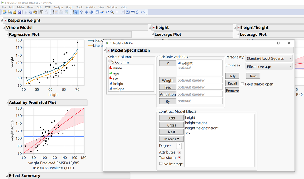
Task: Click the Degree number input field
Action: tap(180, 146)
